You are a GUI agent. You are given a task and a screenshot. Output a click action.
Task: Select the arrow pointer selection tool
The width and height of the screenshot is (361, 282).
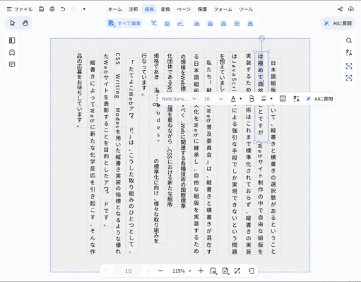click(x=12, y=23)
